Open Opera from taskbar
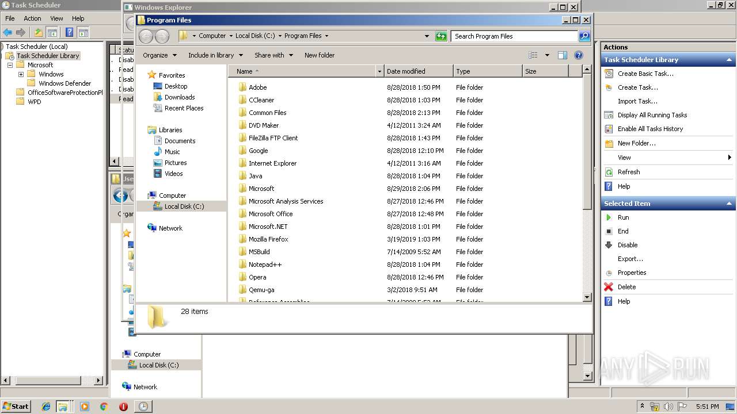 point(123,407)
